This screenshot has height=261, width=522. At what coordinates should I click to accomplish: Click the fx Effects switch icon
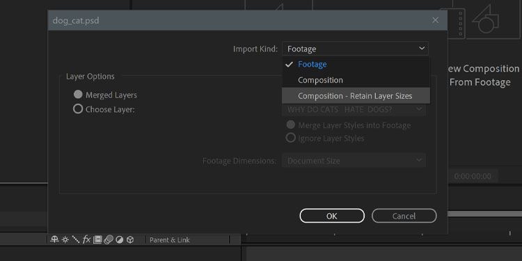[86, 239]
